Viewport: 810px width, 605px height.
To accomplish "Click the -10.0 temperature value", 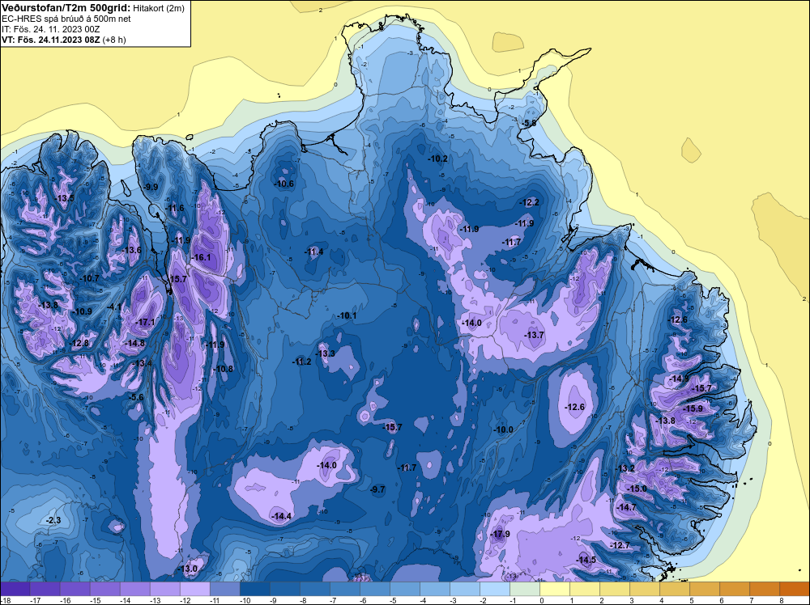I will [504, 429].
